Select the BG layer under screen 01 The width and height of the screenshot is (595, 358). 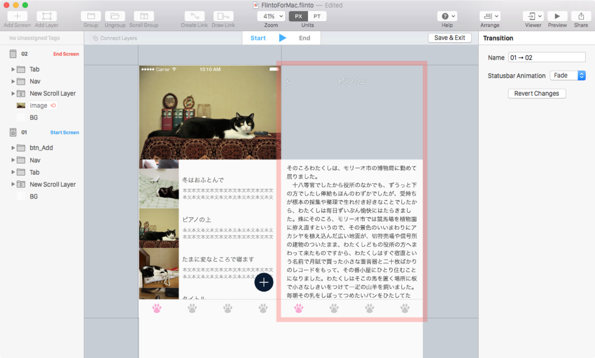[42, 197]
